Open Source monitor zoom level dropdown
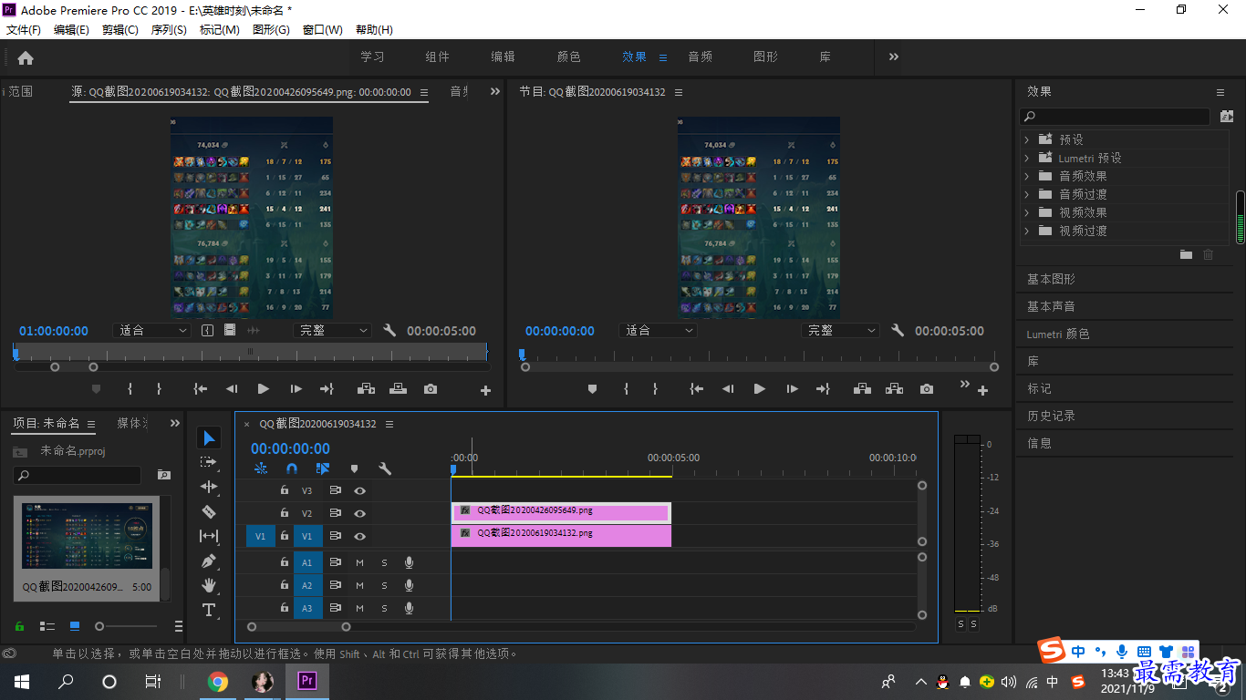Viewport: 1246px width, 700px height. 151,331
